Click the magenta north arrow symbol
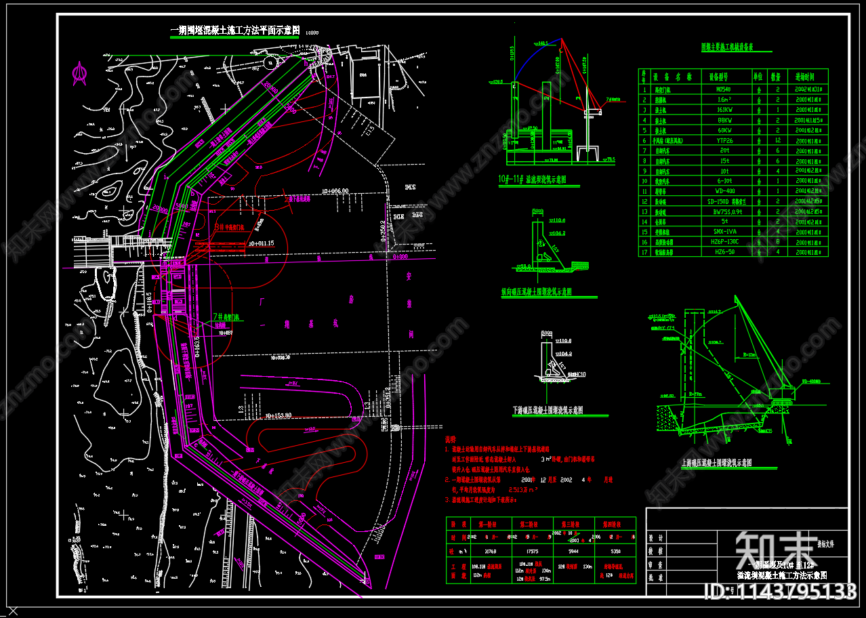This screenshot has width=866, height=618. click(80, 73)
